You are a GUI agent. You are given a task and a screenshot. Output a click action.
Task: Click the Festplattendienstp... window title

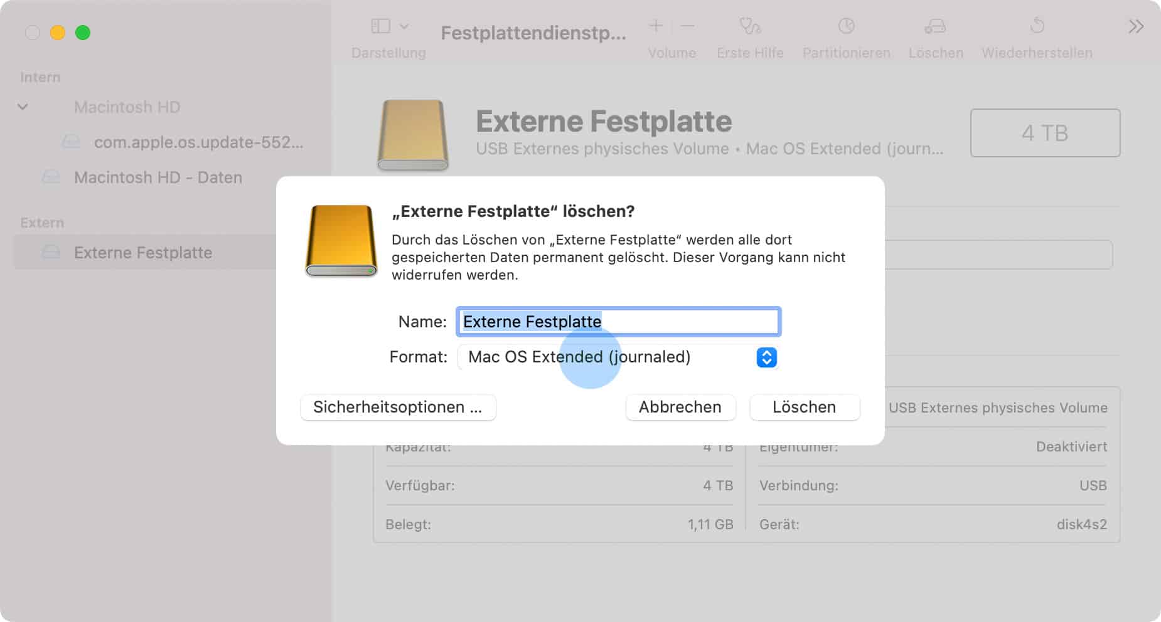point(533,33)
